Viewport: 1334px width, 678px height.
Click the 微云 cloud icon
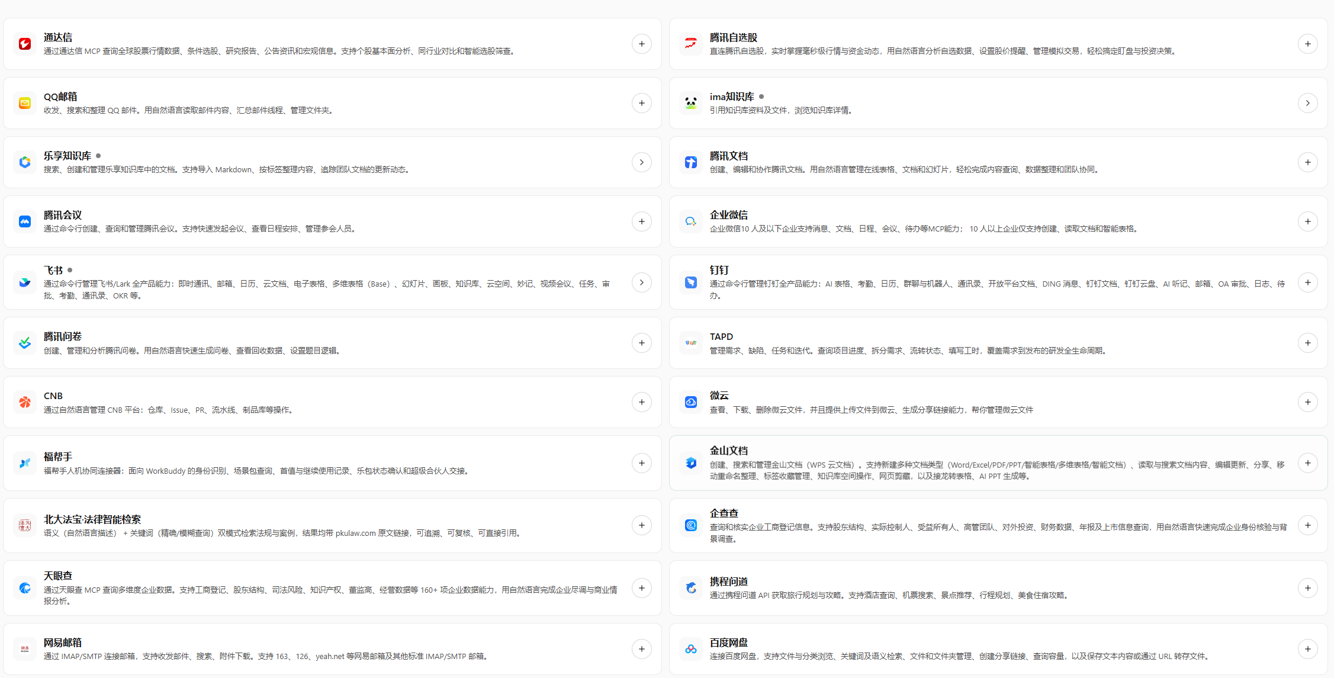[x=691, y=402]
